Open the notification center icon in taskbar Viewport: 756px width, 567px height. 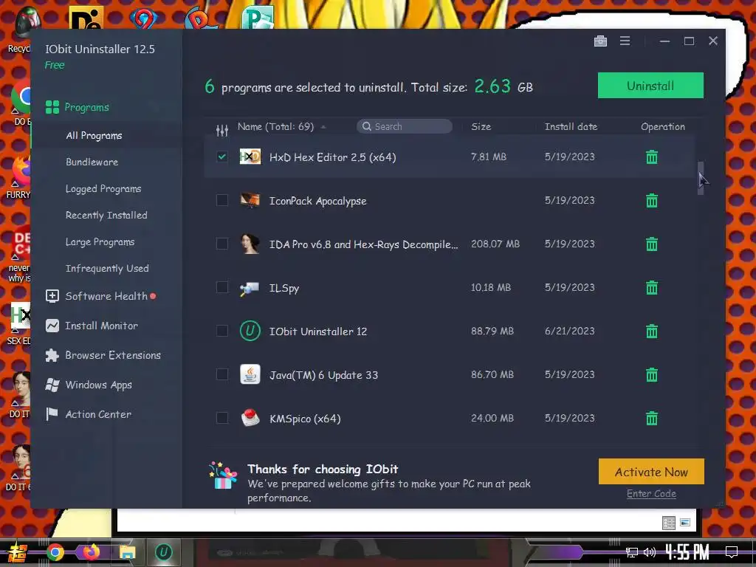click(732, 552)
